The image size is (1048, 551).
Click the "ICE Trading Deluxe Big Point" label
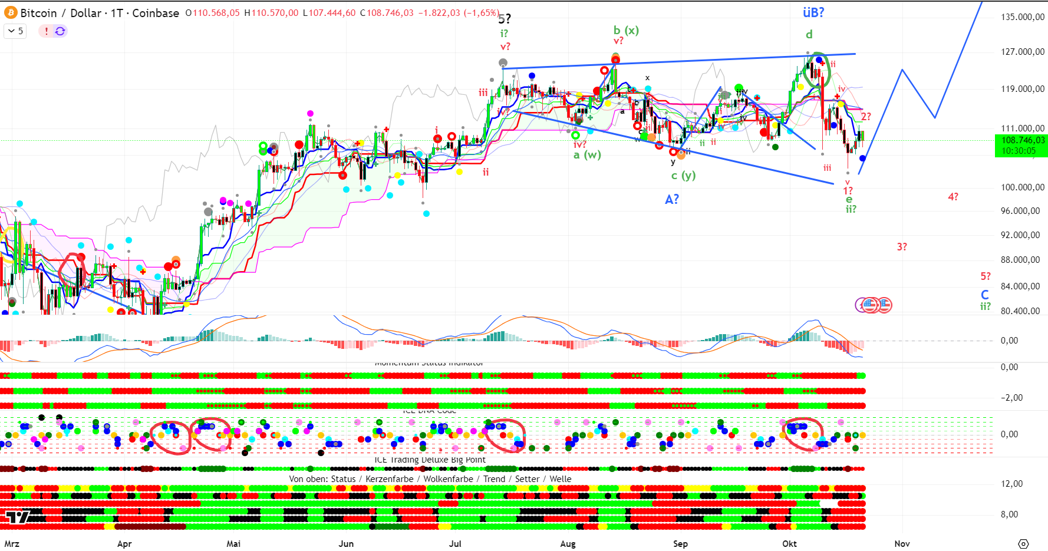tap(430, 460)
